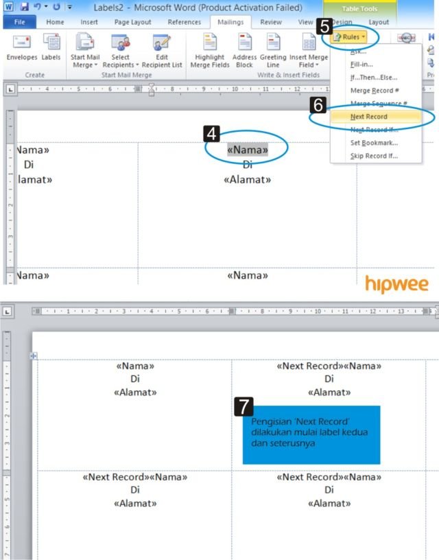The image size is (439, 560).
Task: Redo the action using the quick access Redo icon
Action: tap(56, 6)
